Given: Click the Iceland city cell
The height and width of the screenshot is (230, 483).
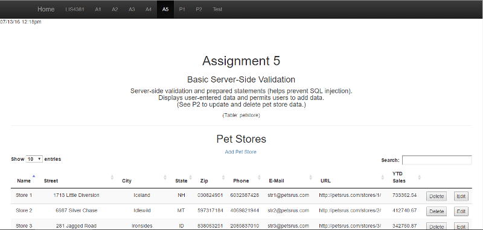Looking at the screenshot, I should point(142,195).
